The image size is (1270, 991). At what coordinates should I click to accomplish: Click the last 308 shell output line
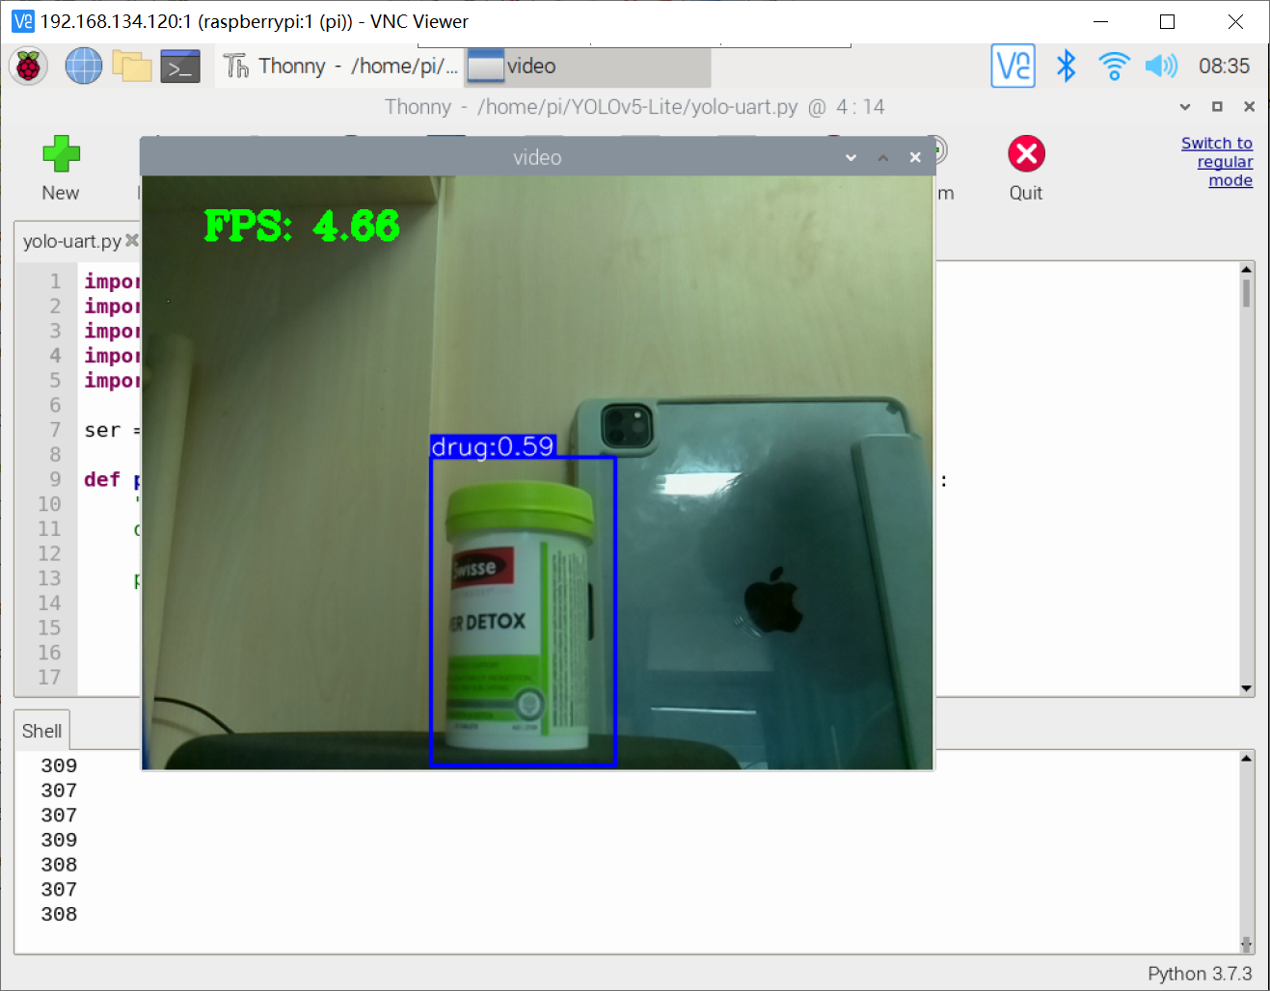(59, 914)
